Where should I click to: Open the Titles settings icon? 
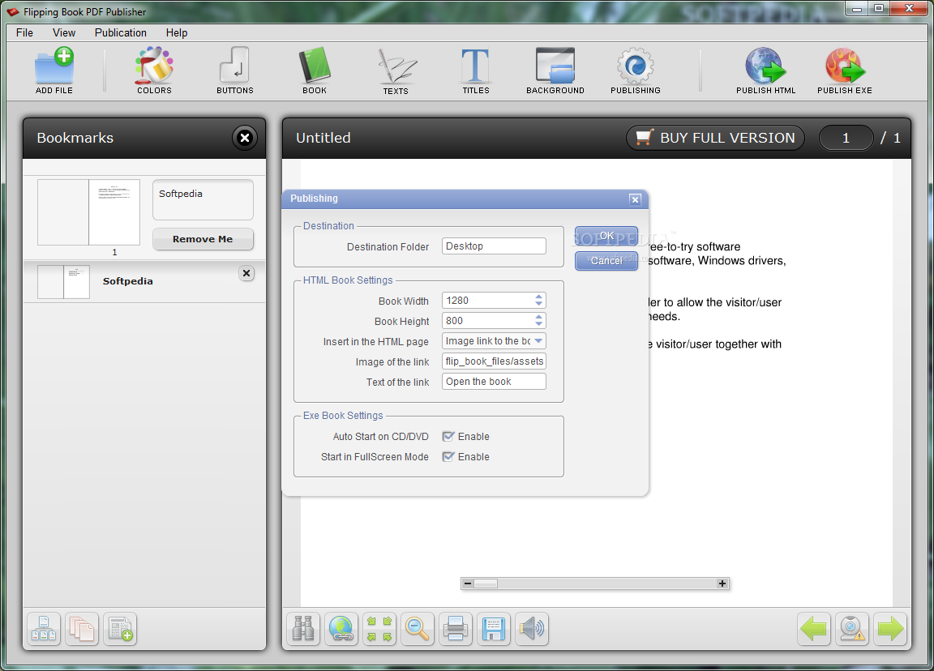[476, 71]
